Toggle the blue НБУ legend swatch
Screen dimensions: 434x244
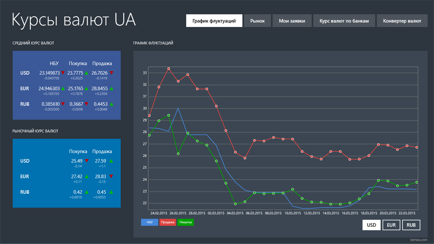(149, 222)
